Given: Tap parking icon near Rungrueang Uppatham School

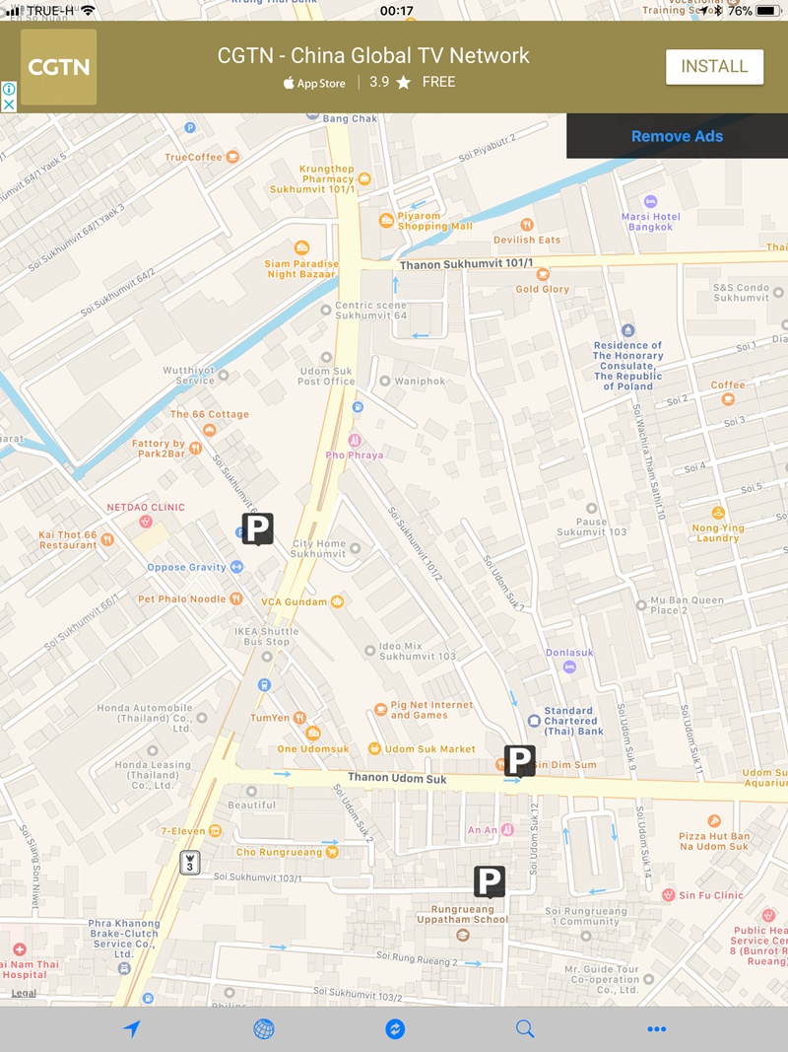Looking at the screenshot, I should click(x=490, y=881).
